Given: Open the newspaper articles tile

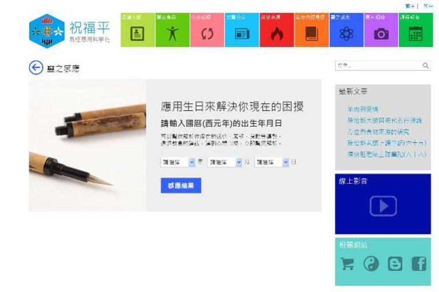Looking at the screenshot, I should [x=242, y=30].
